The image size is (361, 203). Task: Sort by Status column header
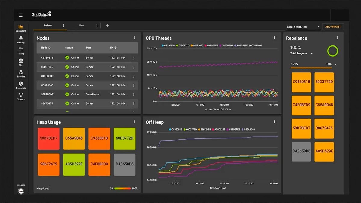point(69,48)
